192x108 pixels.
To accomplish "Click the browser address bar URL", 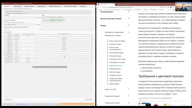I will click(121, 7).
